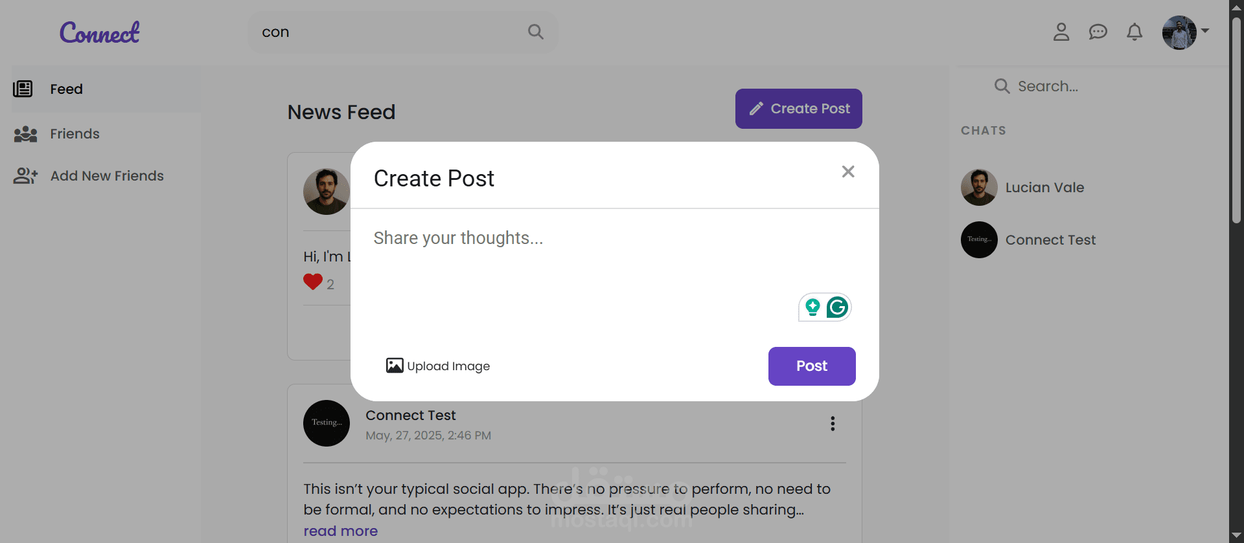Viewport: 1244px width, 543px height.
Task: Close the Create Post dialog
Action: coord(848,172)
